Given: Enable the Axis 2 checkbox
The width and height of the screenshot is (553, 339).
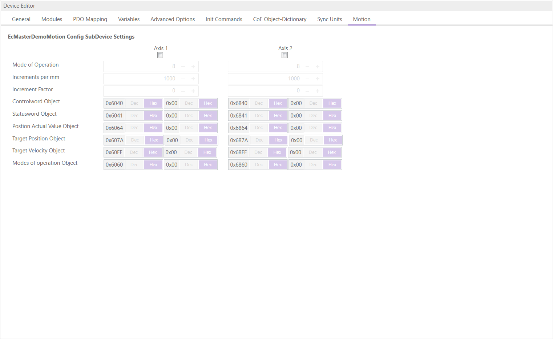Looking at the screenshot, I should [284, 55].
